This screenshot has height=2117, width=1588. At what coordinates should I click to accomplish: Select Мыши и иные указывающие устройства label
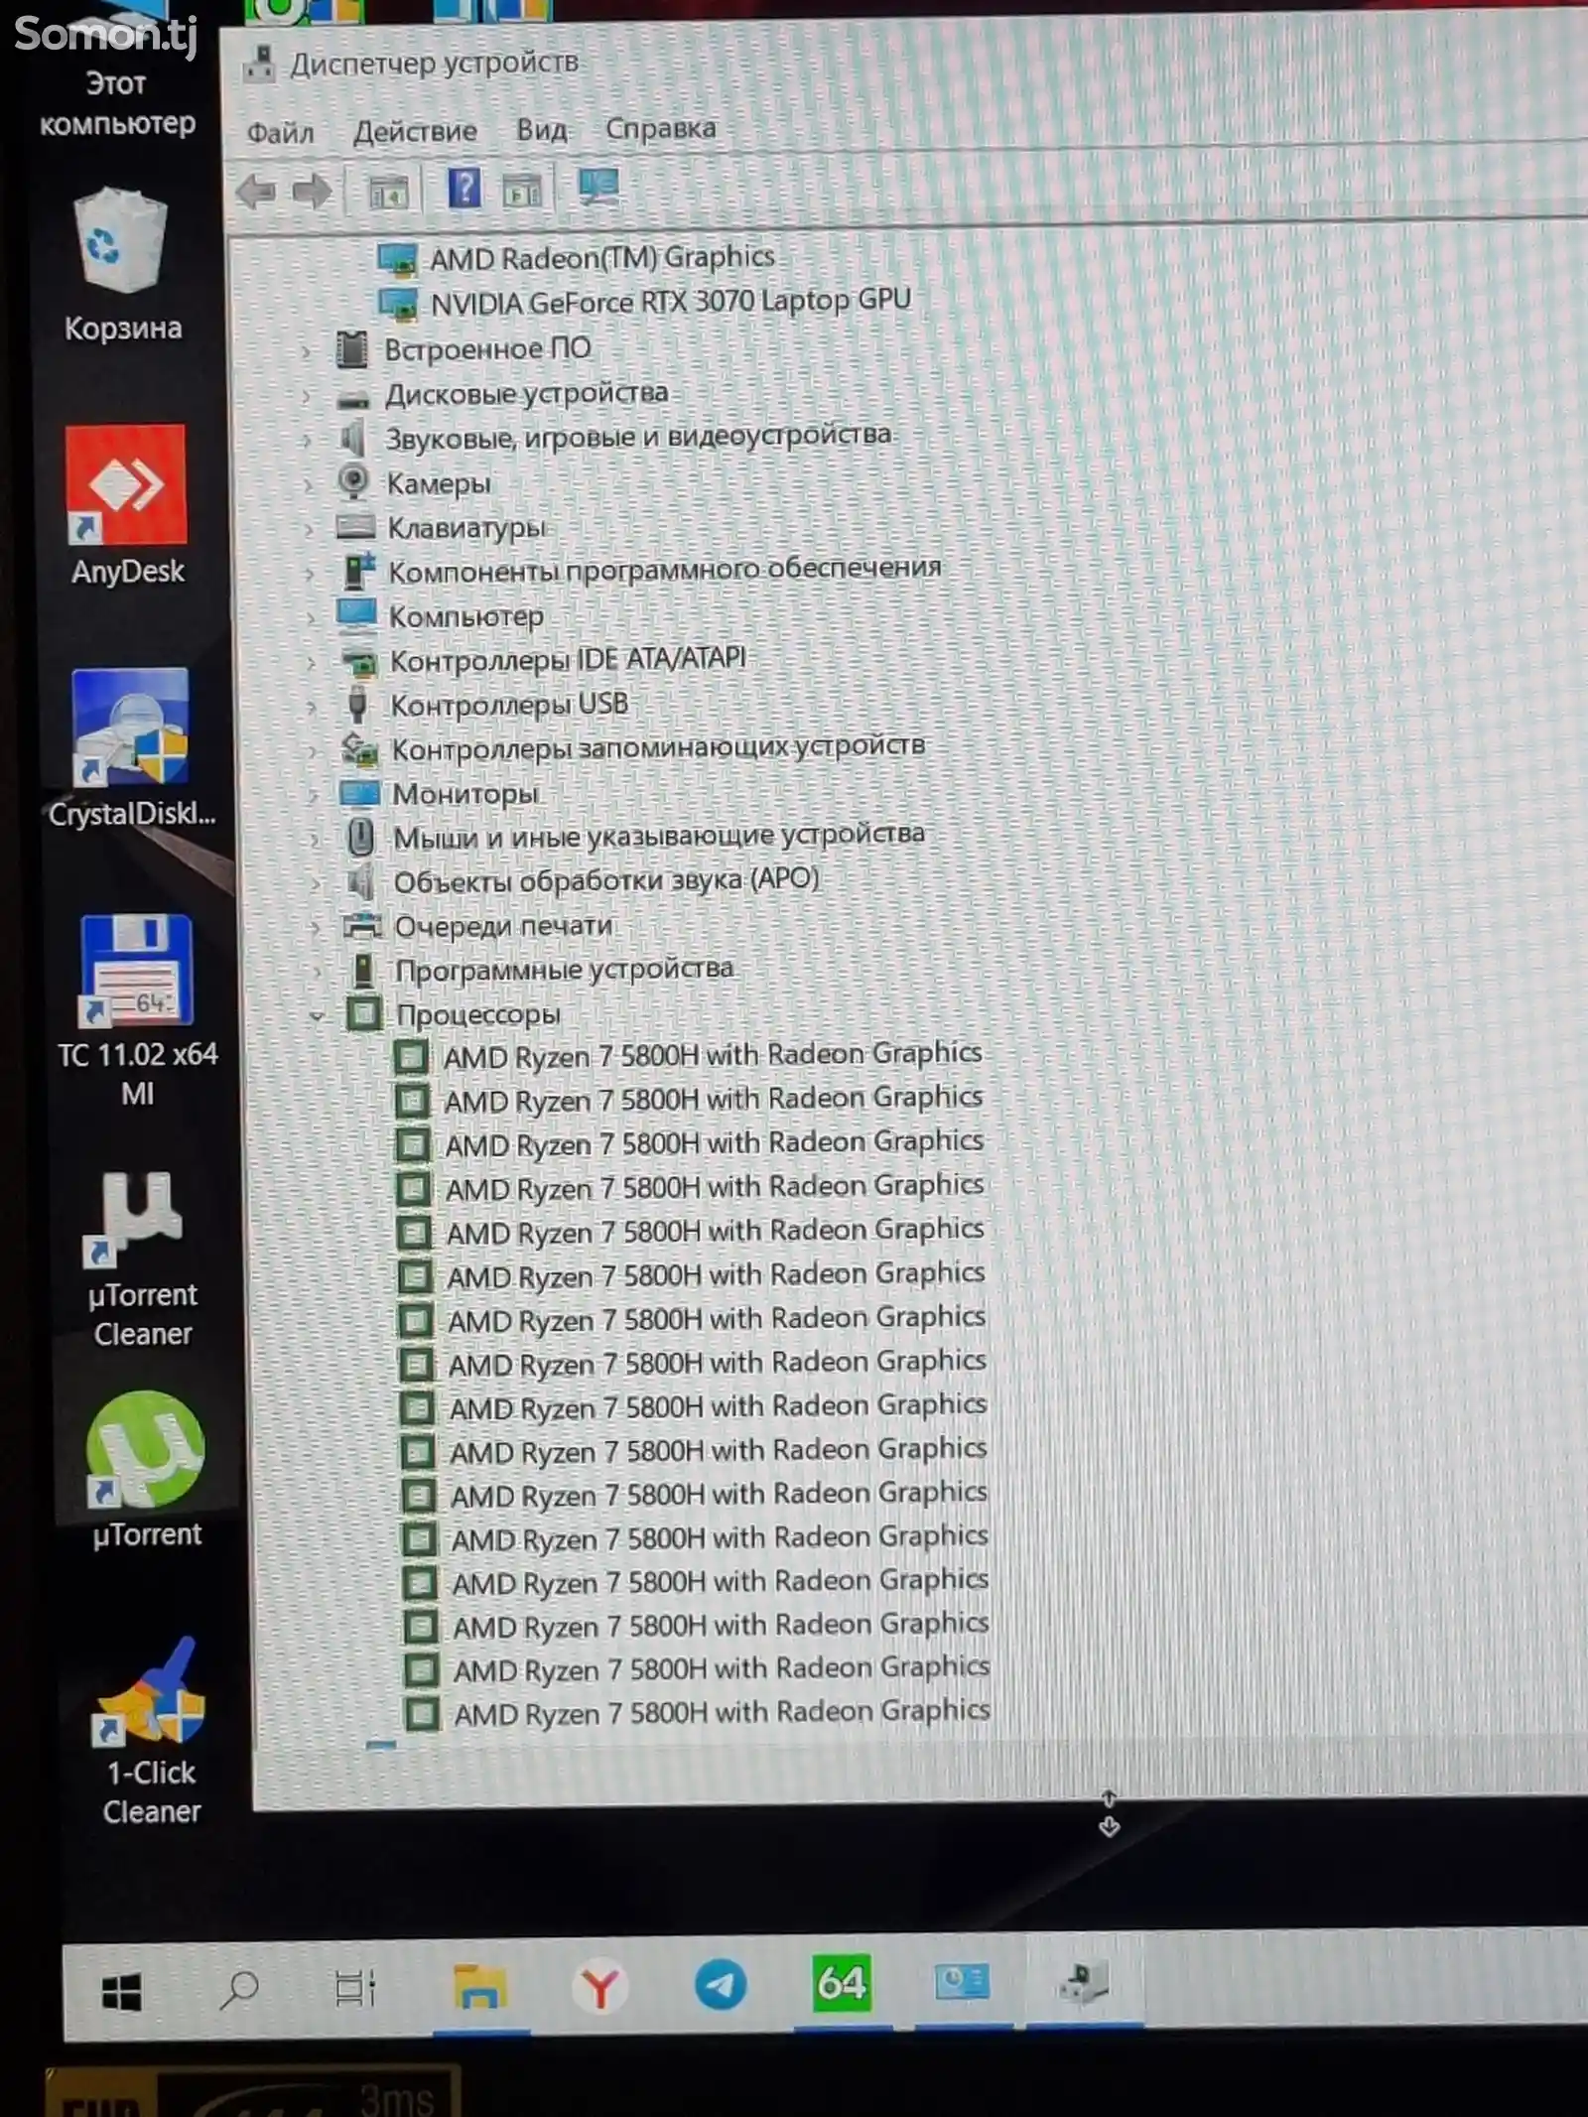tap(659, 836)
